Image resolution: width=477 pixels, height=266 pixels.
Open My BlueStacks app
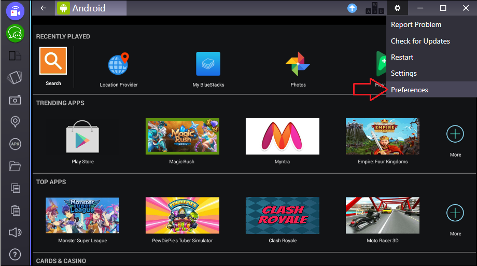208,64
